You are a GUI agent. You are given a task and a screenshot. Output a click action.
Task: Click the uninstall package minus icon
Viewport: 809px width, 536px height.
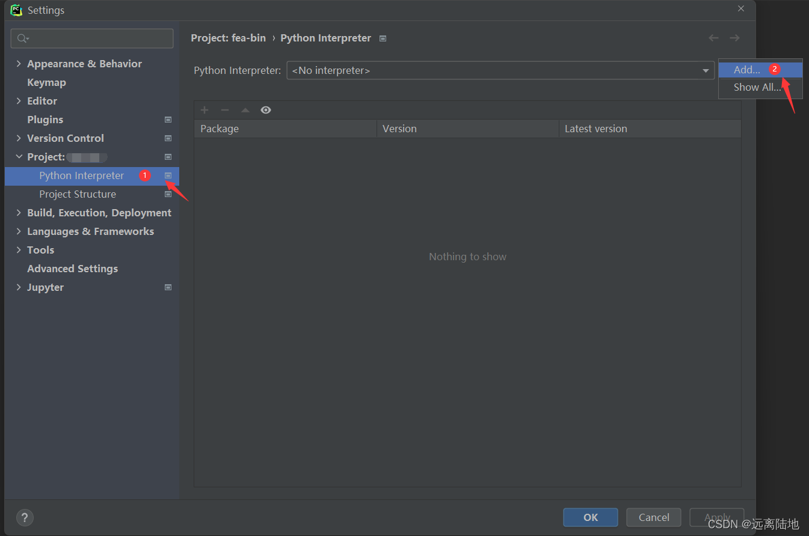click(x=225, y=110)
